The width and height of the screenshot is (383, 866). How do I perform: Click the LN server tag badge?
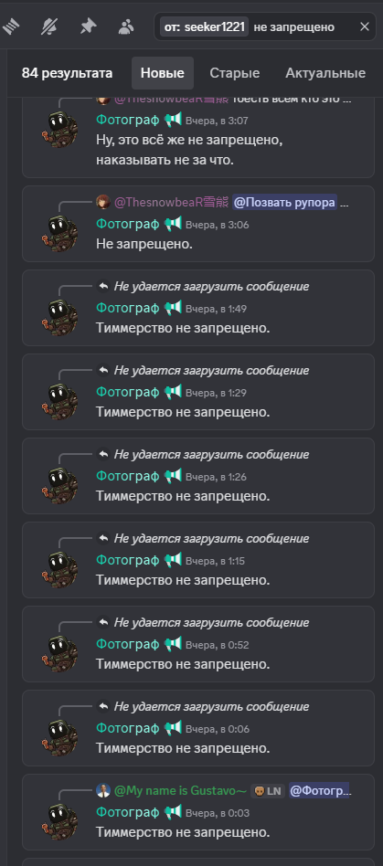268,791
